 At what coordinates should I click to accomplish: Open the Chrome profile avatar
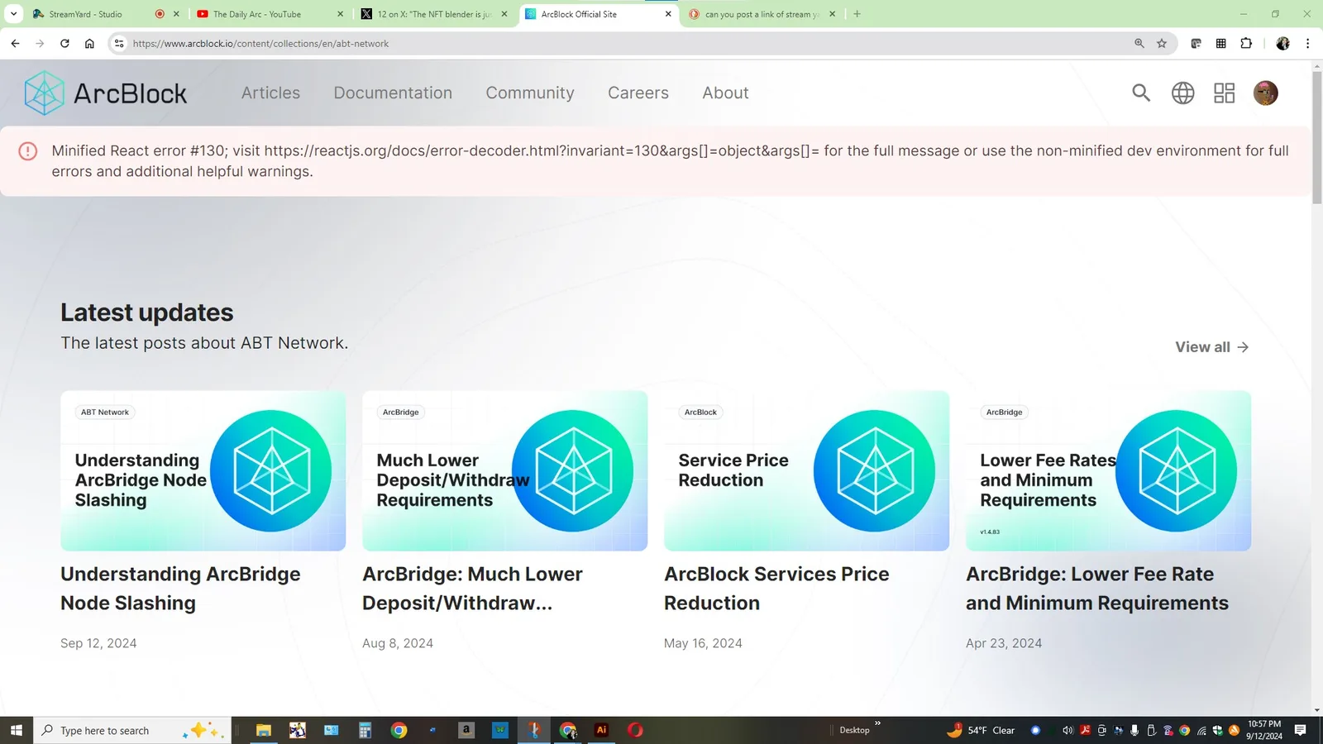click(1283, 43)
